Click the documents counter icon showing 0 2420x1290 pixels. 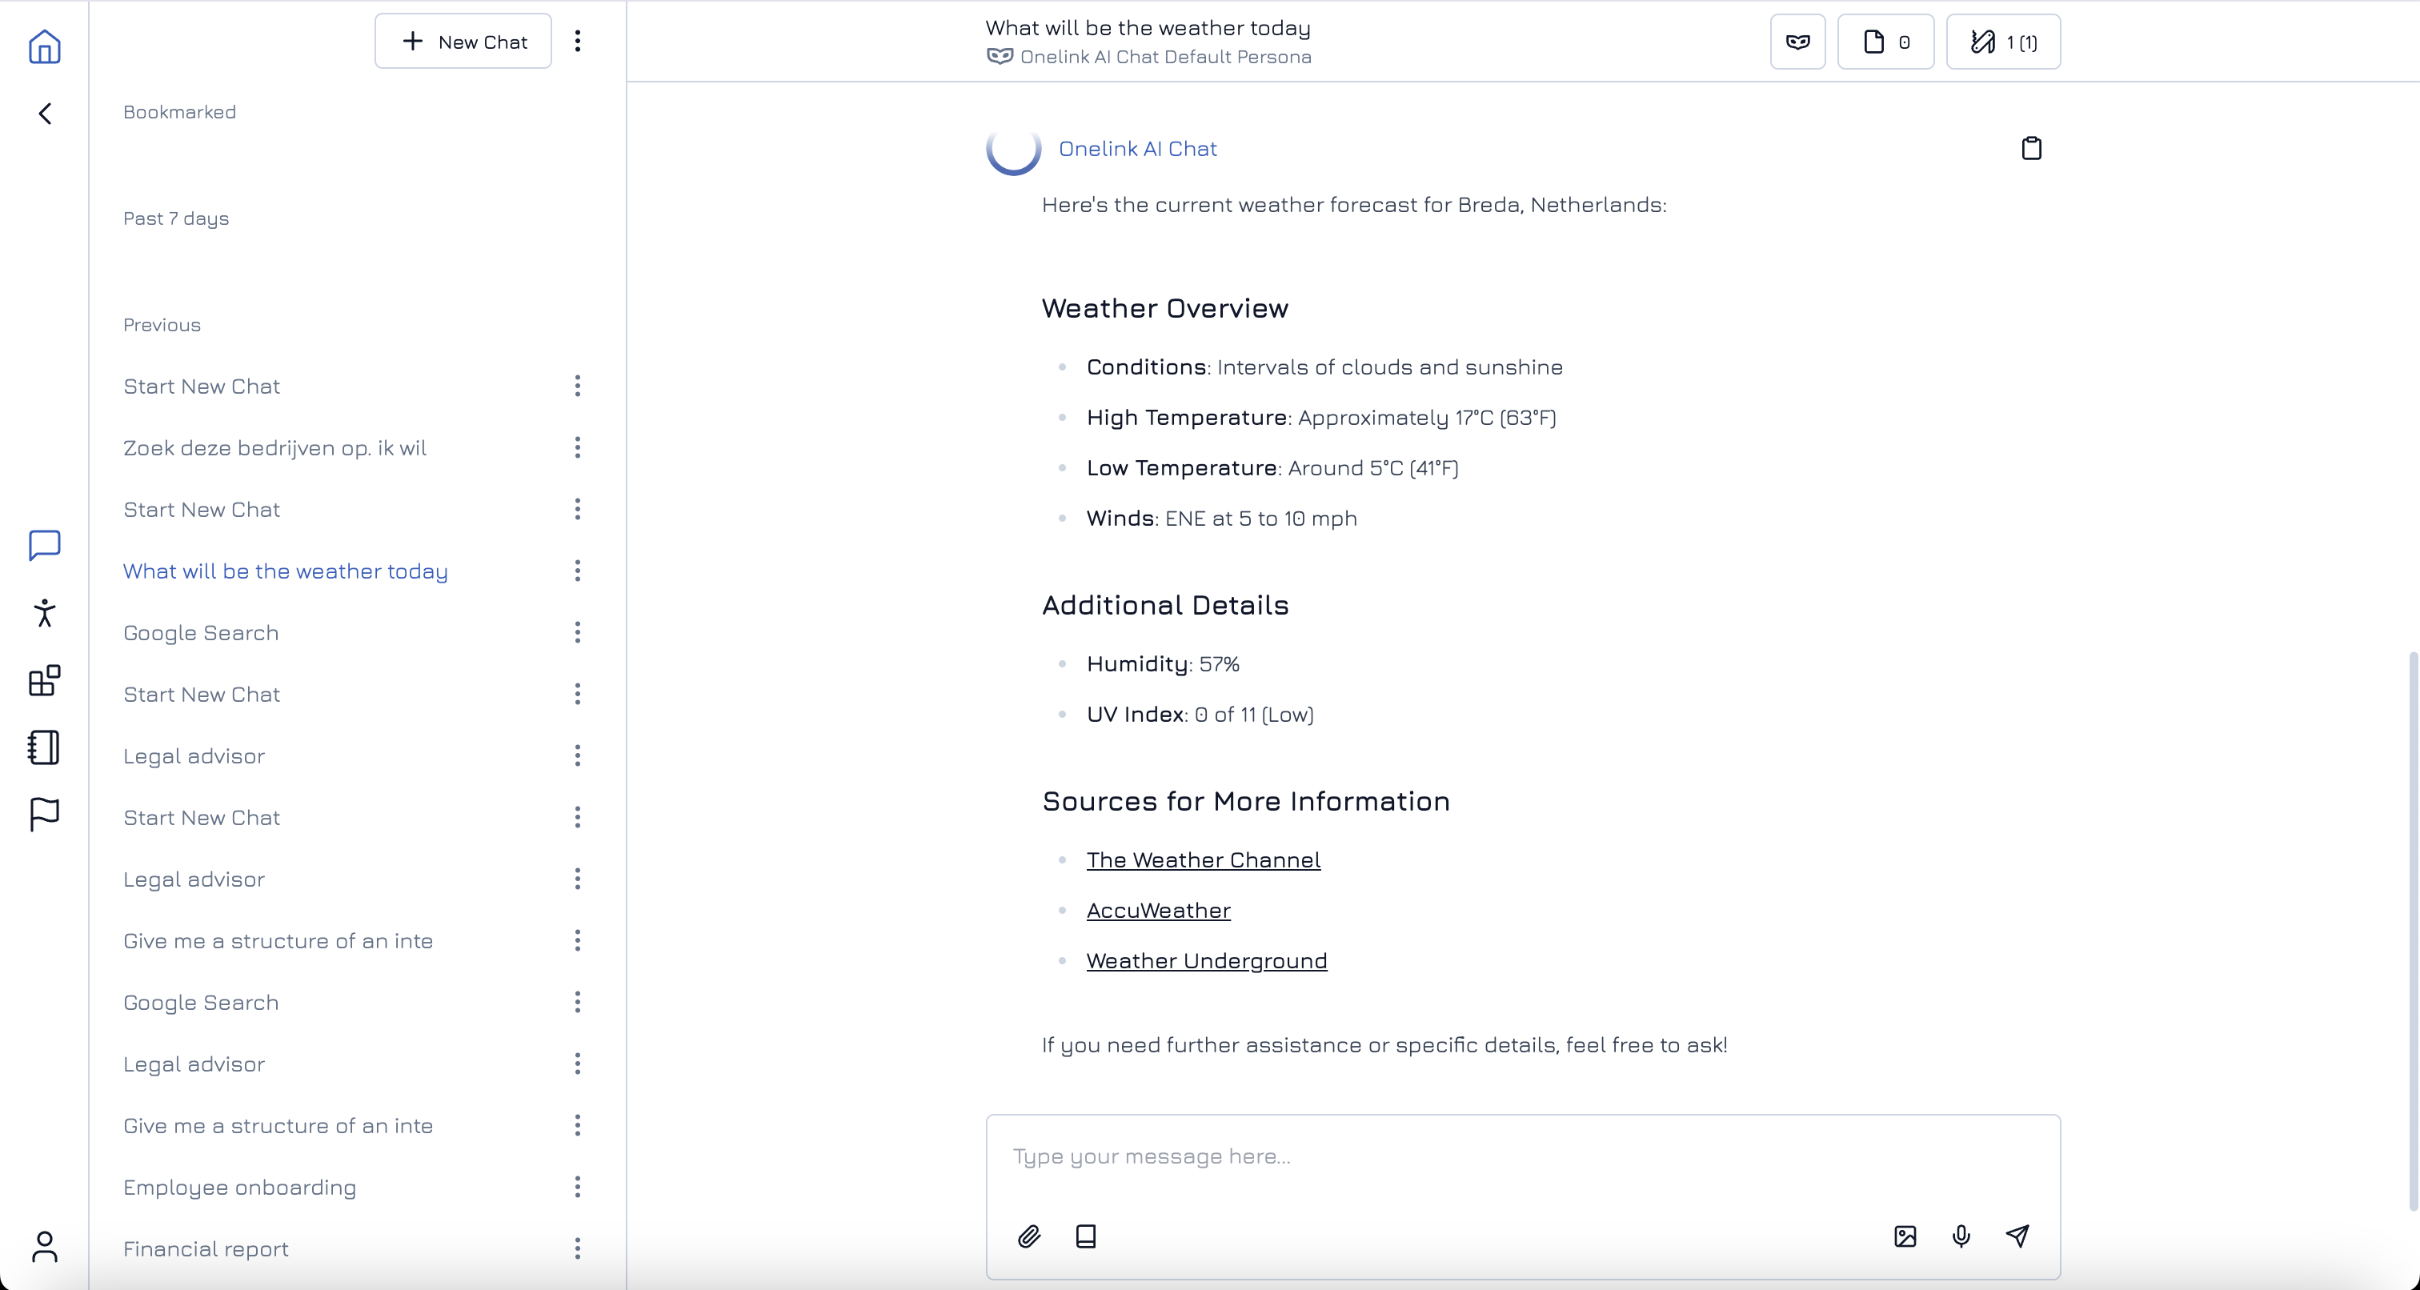(1885, 42)
